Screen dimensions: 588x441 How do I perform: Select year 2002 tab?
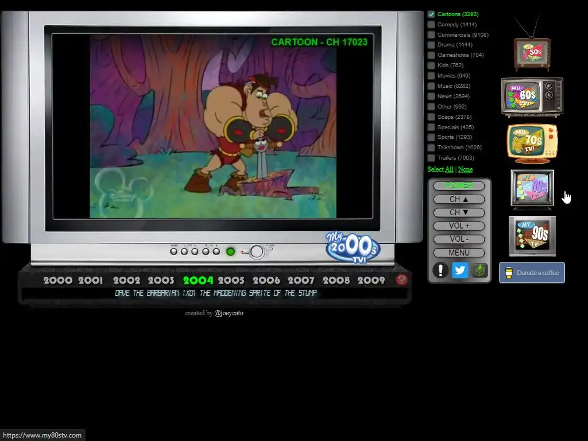tap(127, 280)
